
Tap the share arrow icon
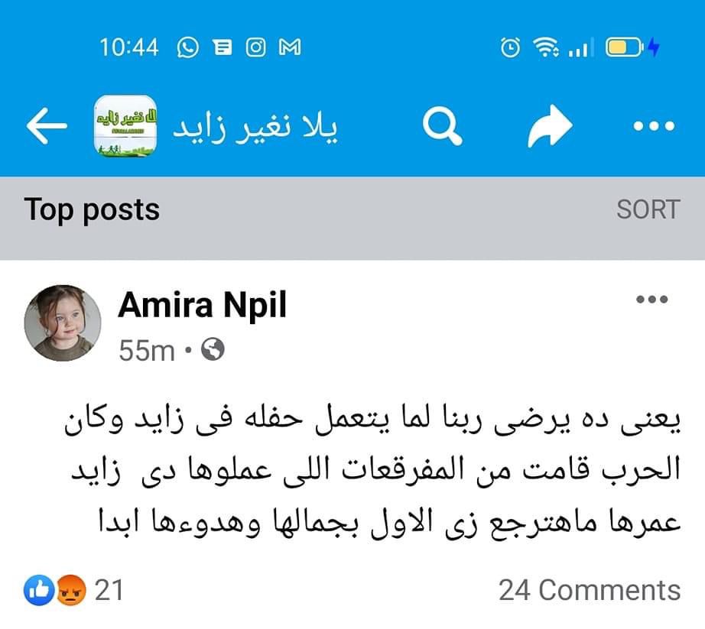point(550,127)
